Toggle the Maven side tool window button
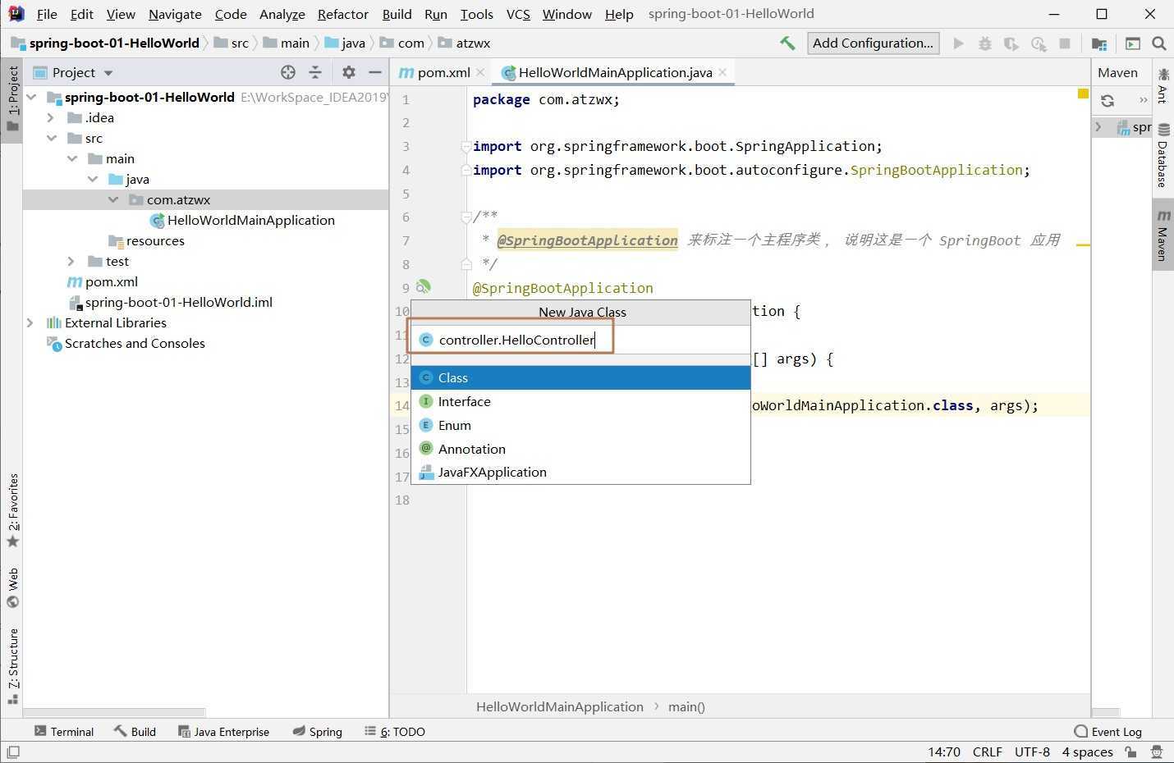 1163,235
